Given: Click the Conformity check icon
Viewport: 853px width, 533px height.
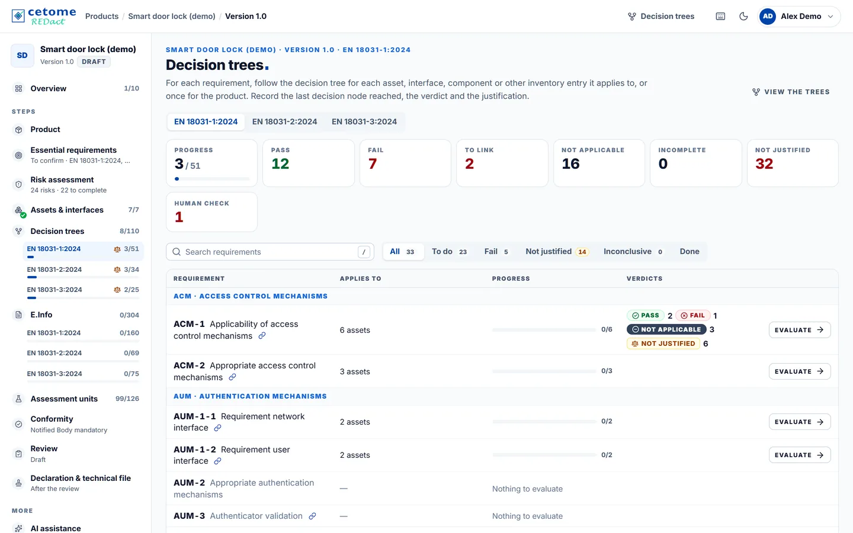Looking at the screenshot, I should (18, 424).
